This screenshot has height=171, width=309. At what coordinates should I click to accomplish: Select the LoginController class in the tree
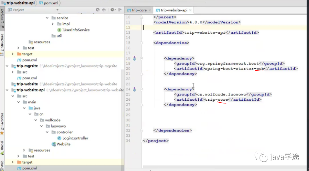click(75, 138)
